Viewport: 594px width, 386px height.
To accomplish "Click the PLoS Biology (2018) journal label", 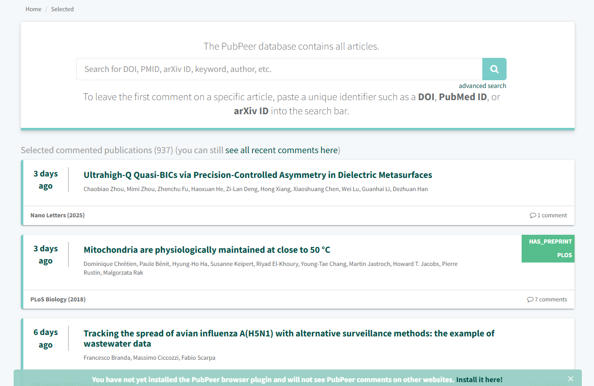I will pyautogui.click(x=58, y=299).
